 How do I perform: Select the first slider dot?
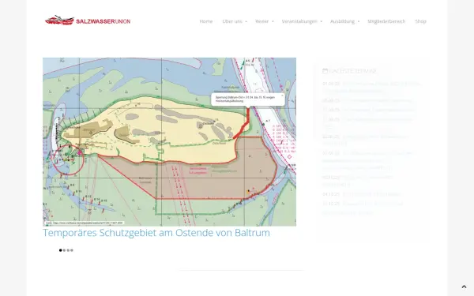point(61,250)
